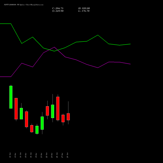This screenshot has width=163, height=163.
Task: Click the 23 Oct date label
Action: (x=52, y=155)
